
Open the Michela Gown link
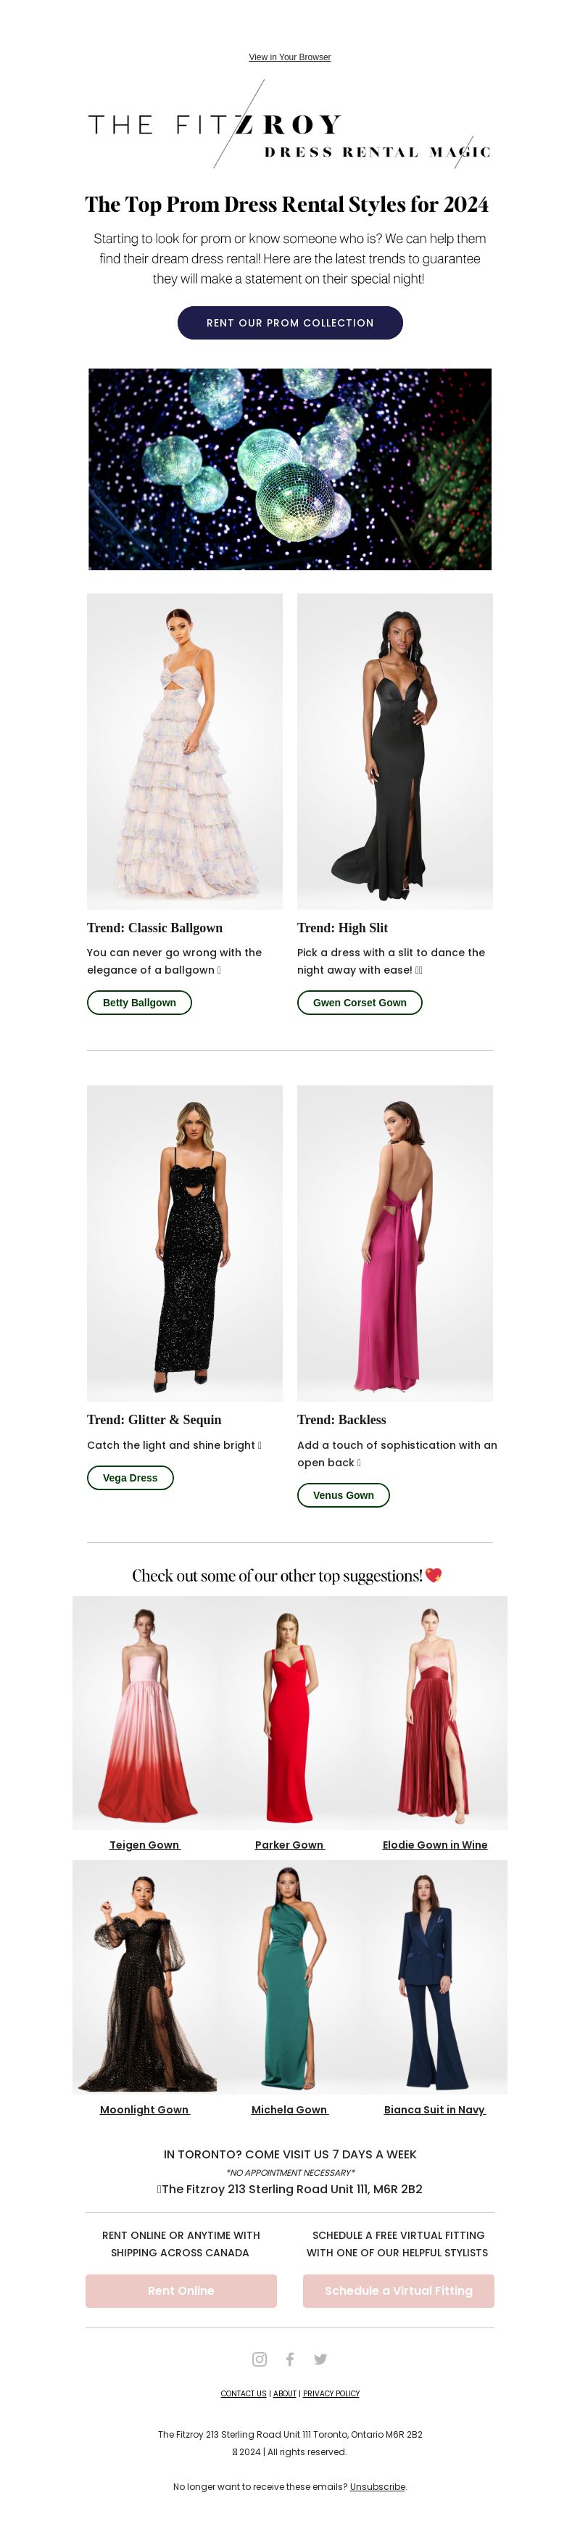coord(289,2109)
